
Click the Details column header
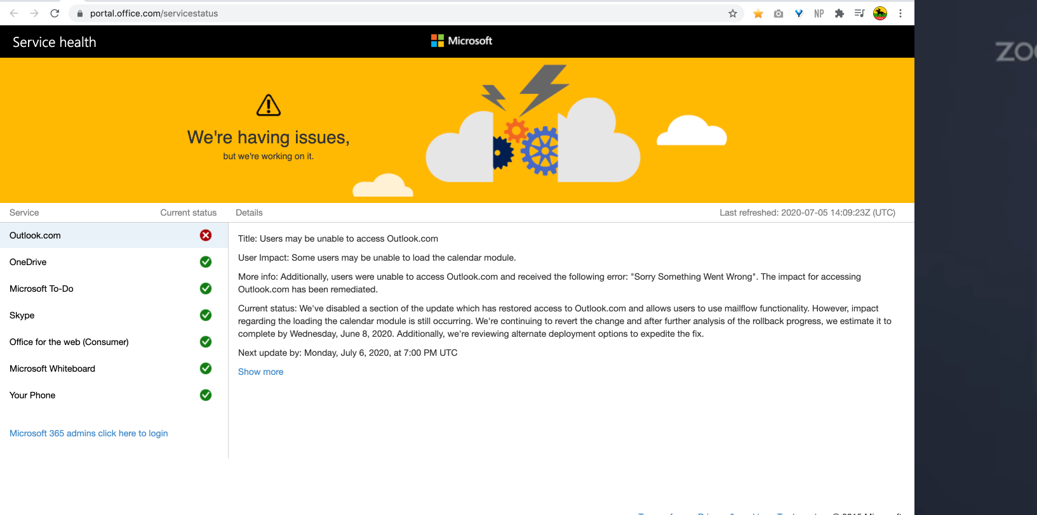pos(249,212)
